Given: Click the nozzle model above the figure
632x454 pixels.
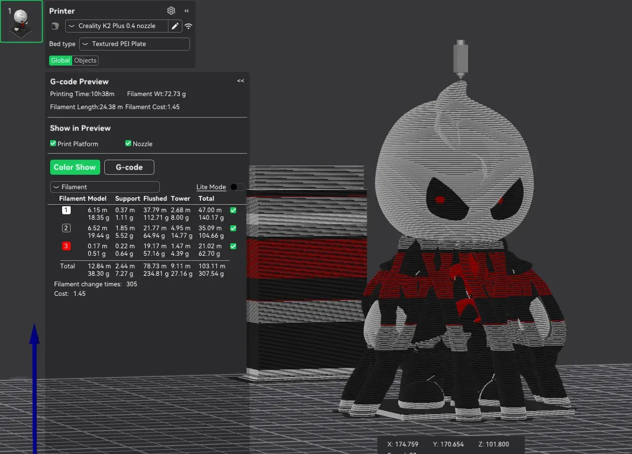Looking at the screenshot, I should [x=461, y=59].
